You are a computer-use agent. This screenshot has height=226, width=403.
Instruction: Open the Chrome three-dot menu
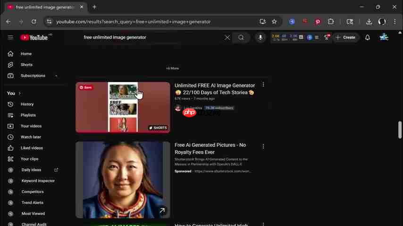pos(395,22)
